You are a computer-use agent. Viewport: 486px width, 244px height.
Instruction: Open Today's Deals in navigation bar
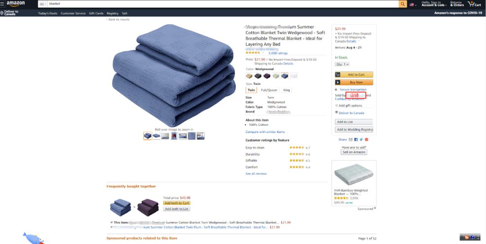pos(48,13)
